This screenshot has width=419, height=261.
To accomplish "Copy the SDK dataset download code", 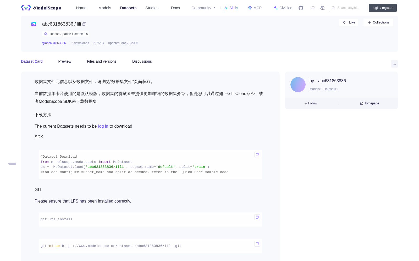I will coord(257,155).
